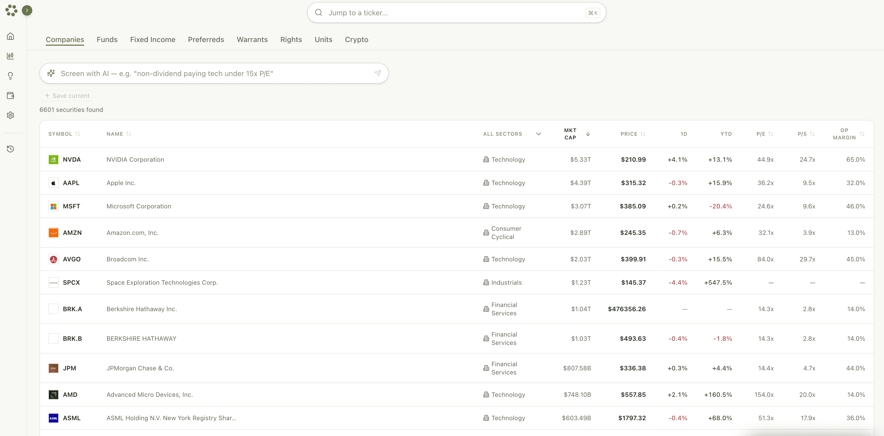Switch to the Companies tab

click(x=65, y=39)
